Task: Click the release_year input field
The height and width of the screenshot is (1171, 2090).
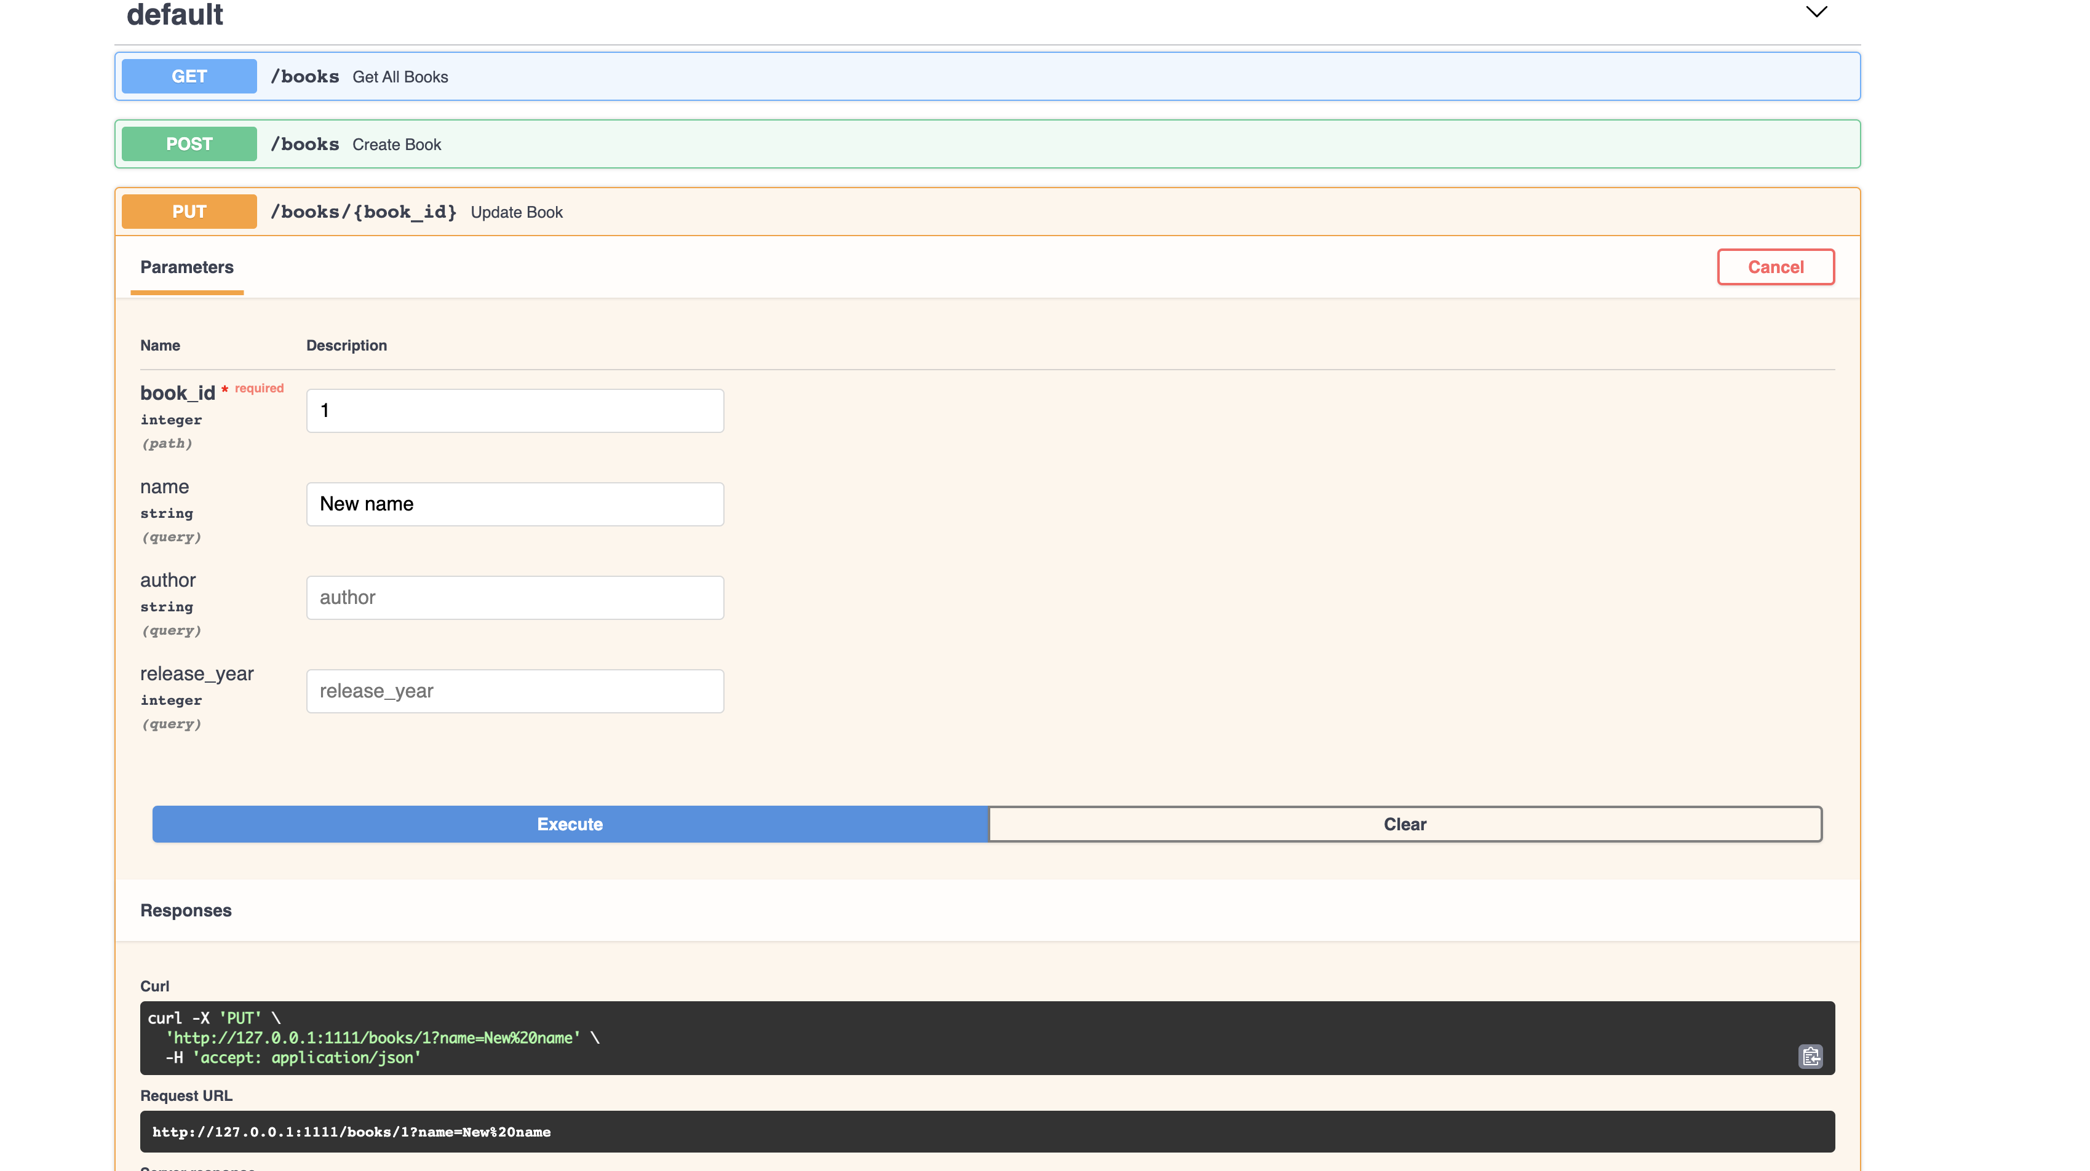Action: tap(514, 691)
